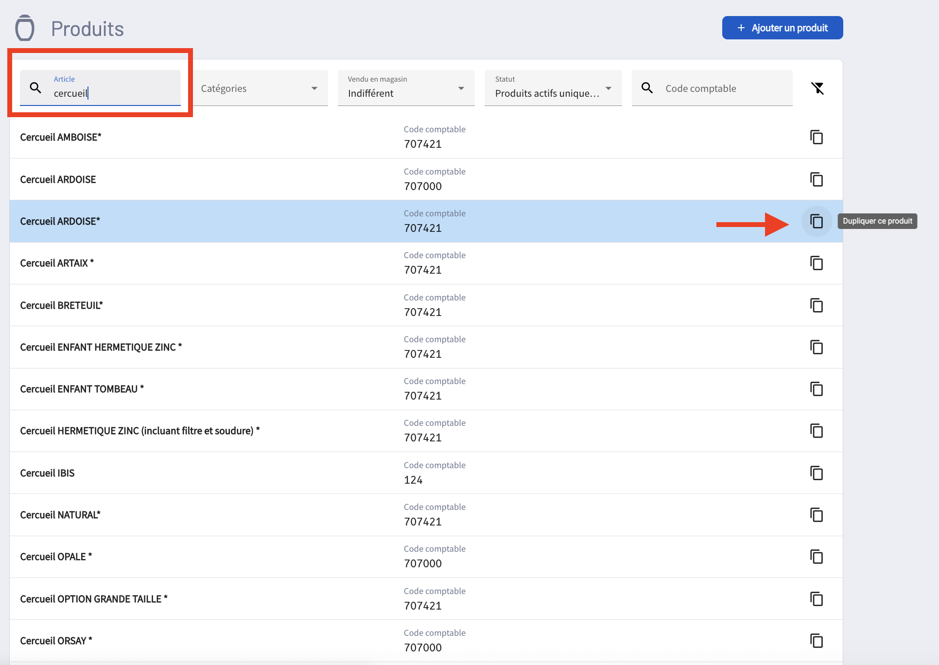939x665 pixels.
Task: Click code 124 in Cercueil IBIS row
Action: click(413, 480)
